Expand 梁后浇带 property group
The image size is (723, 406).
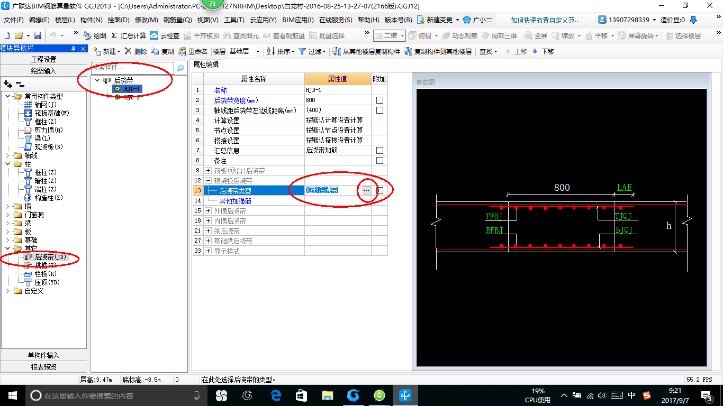(x=208, y=231)
